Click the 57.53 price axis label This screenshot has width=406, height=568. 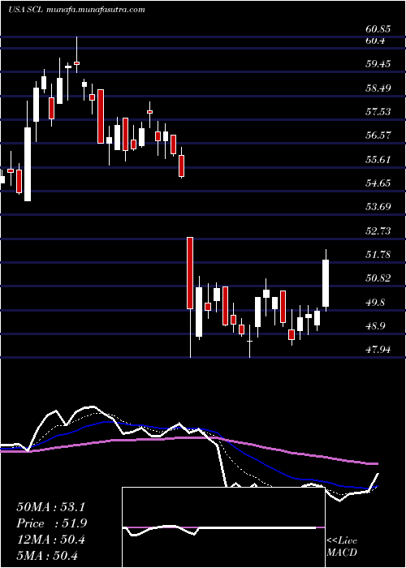click(378, 112)
